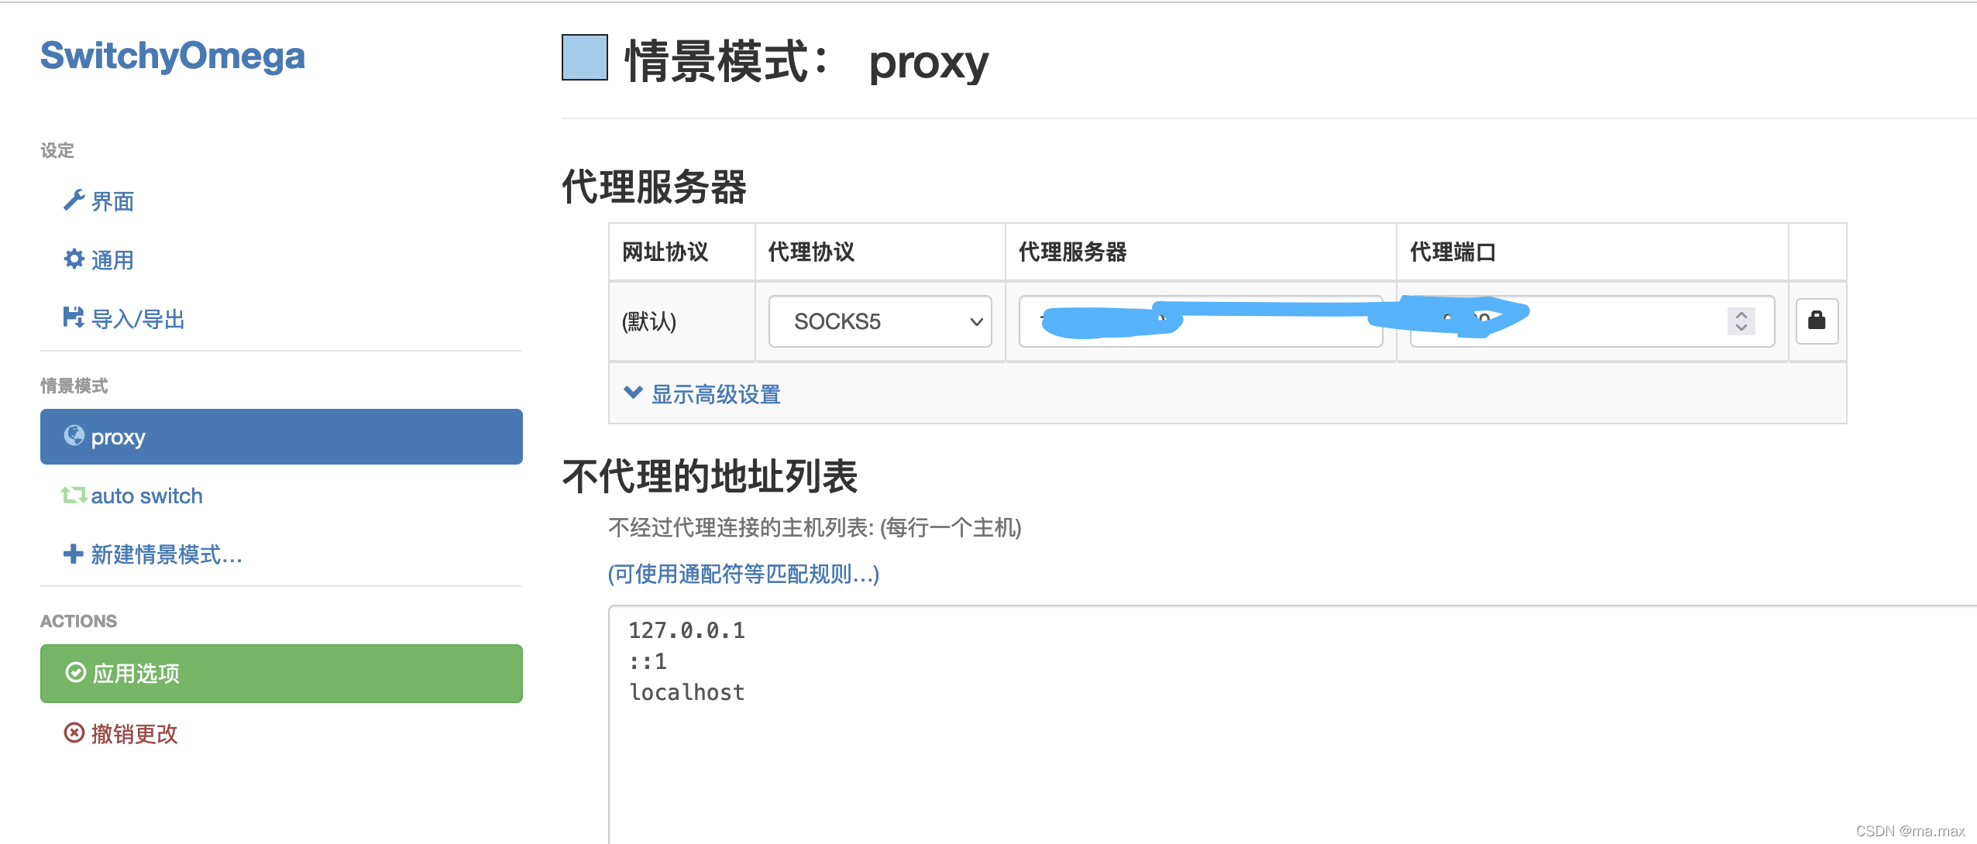
Task: Open the wildcard rules help link
Action: point(744,574)
